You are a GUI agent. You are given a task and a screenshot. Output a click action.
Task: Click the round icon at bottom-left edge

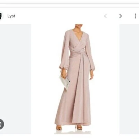pos(2,124)
